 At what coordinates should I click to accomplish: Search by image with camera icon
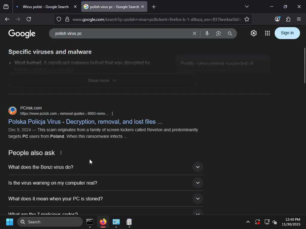pyautogui.click(x=218, y=33)
